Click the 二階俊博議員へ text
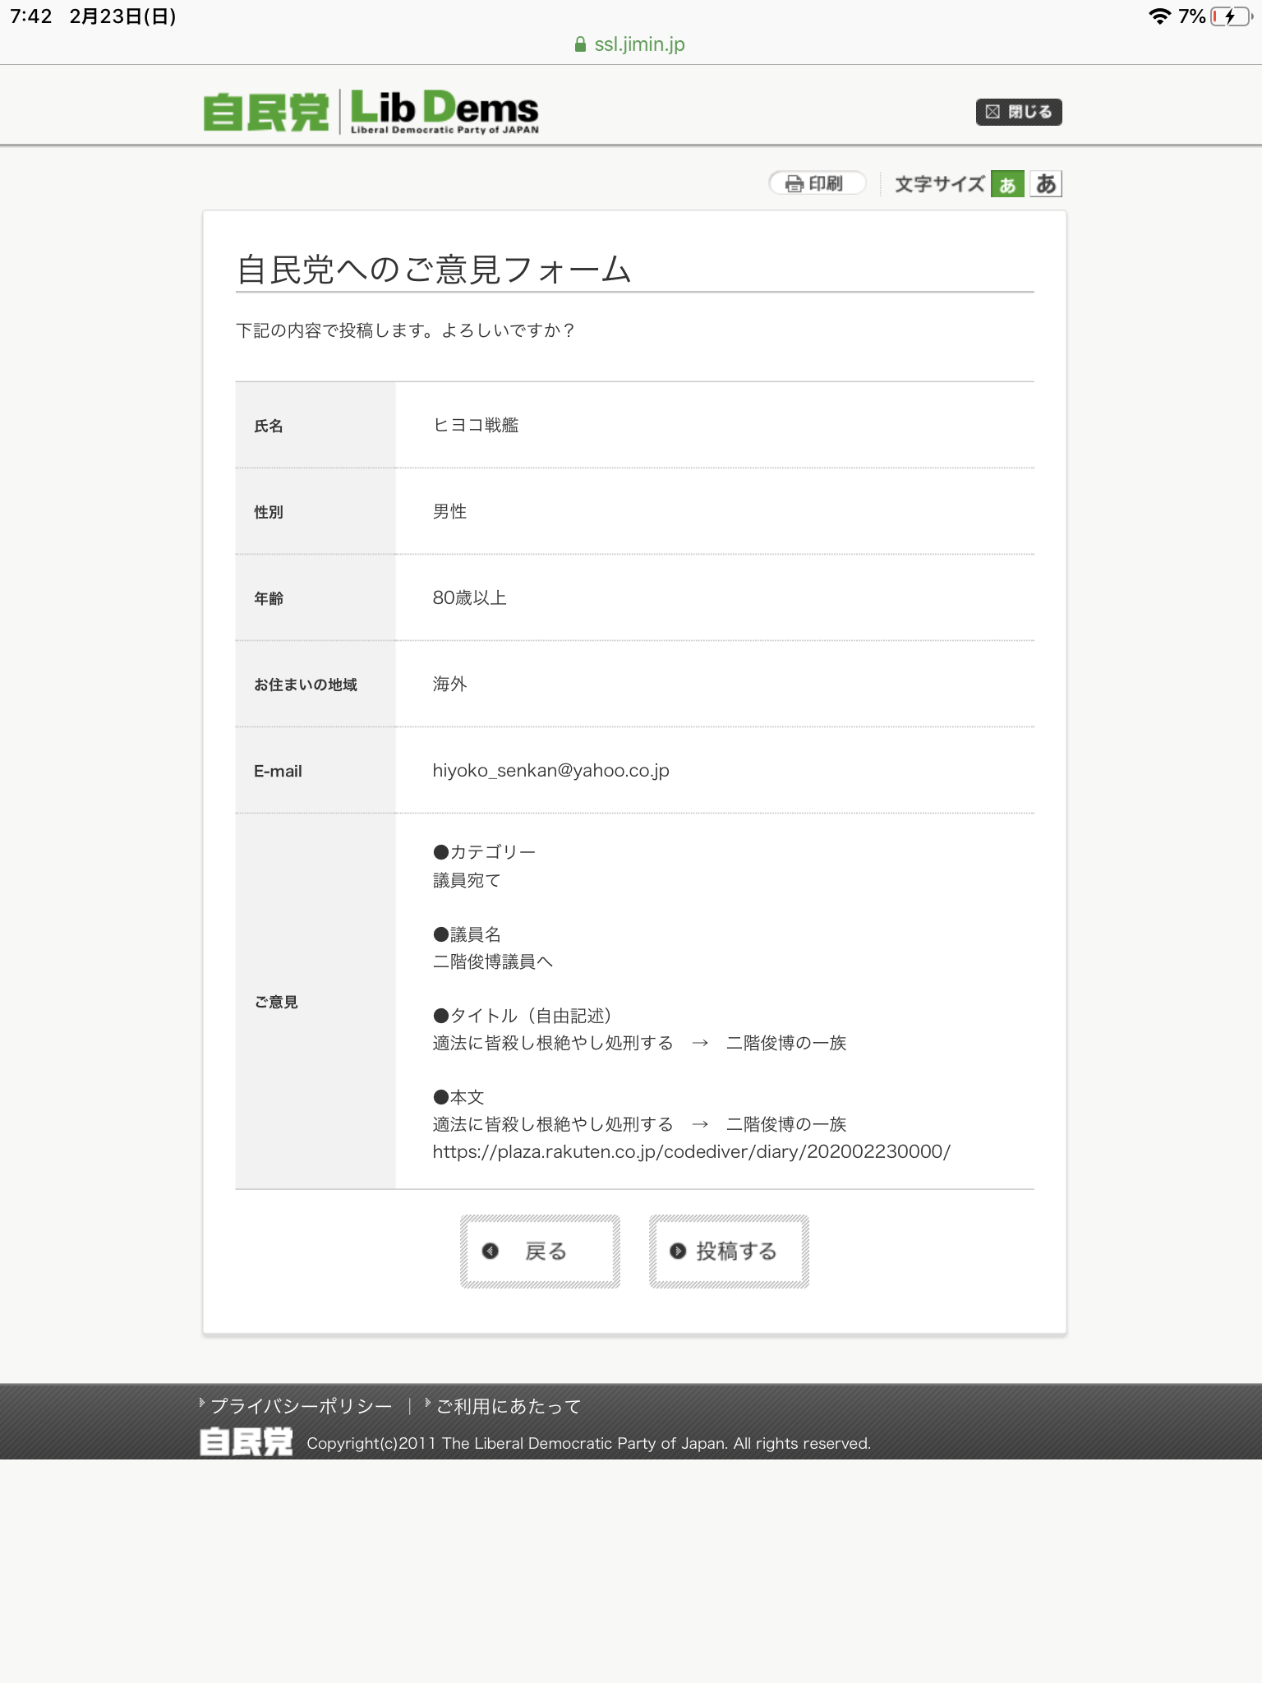 point(493,961)
